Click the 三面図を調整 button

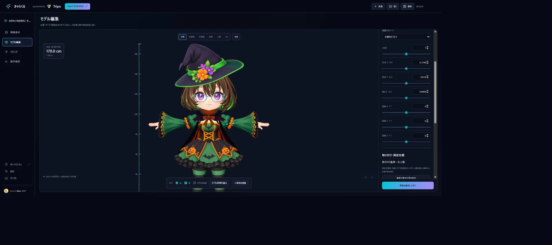click(x=240, y=183)
